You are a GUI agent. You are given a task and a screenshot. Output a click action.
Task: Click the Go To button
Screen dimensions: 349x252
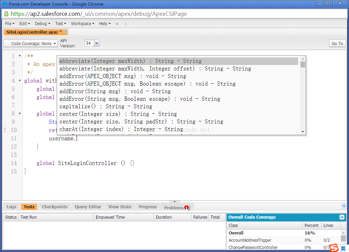click(x=337, y=43)
